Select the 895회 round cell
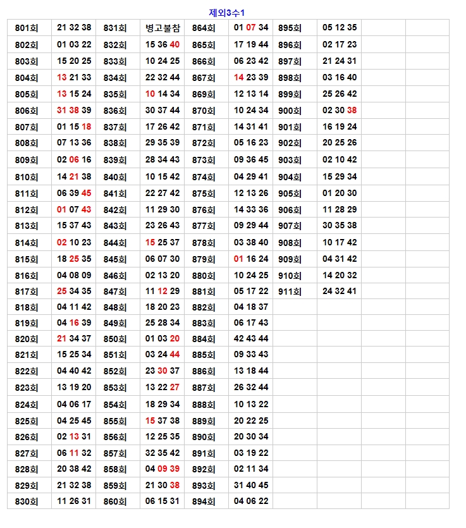466x528 pixels. 290,28
